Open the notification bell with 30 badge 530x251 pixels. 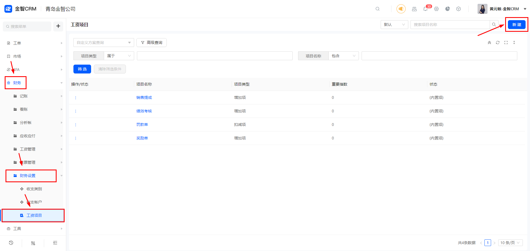coord(425,9)
